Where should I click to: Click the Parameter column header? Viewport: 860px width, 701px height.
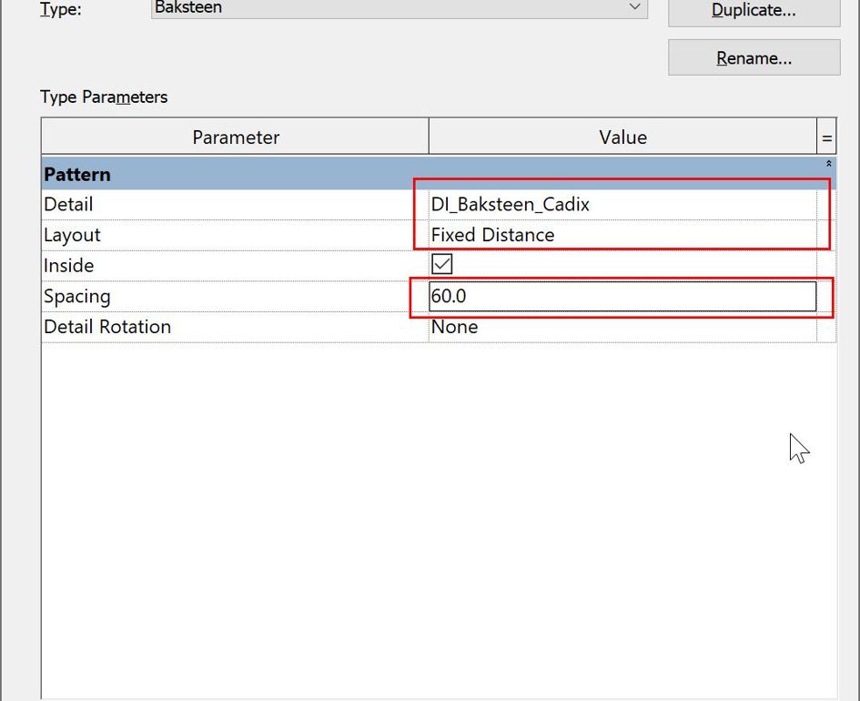point(236,137)
